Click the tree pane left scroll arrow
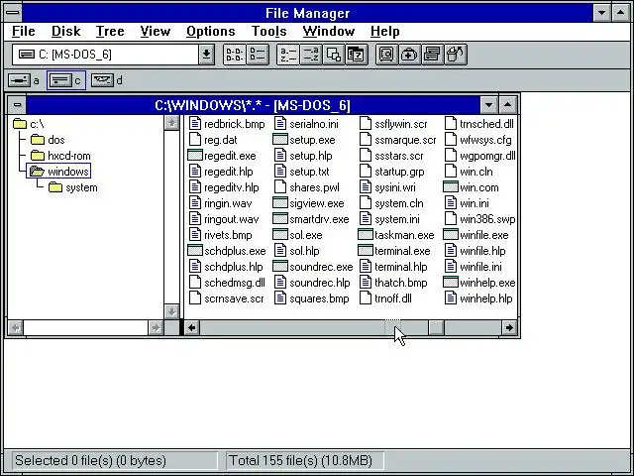 coord(16,327)
